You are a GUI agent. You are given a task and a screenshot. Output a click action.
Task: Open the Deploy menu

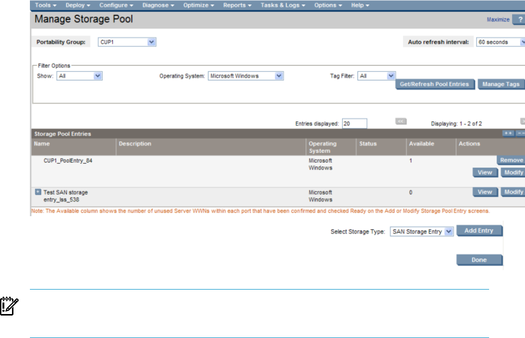(78, 5)
